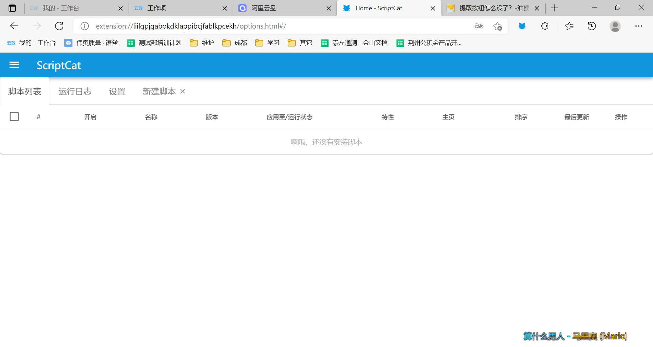Open the Extensions puzzle icon
The image size is (653, 347).
(545, 26)
